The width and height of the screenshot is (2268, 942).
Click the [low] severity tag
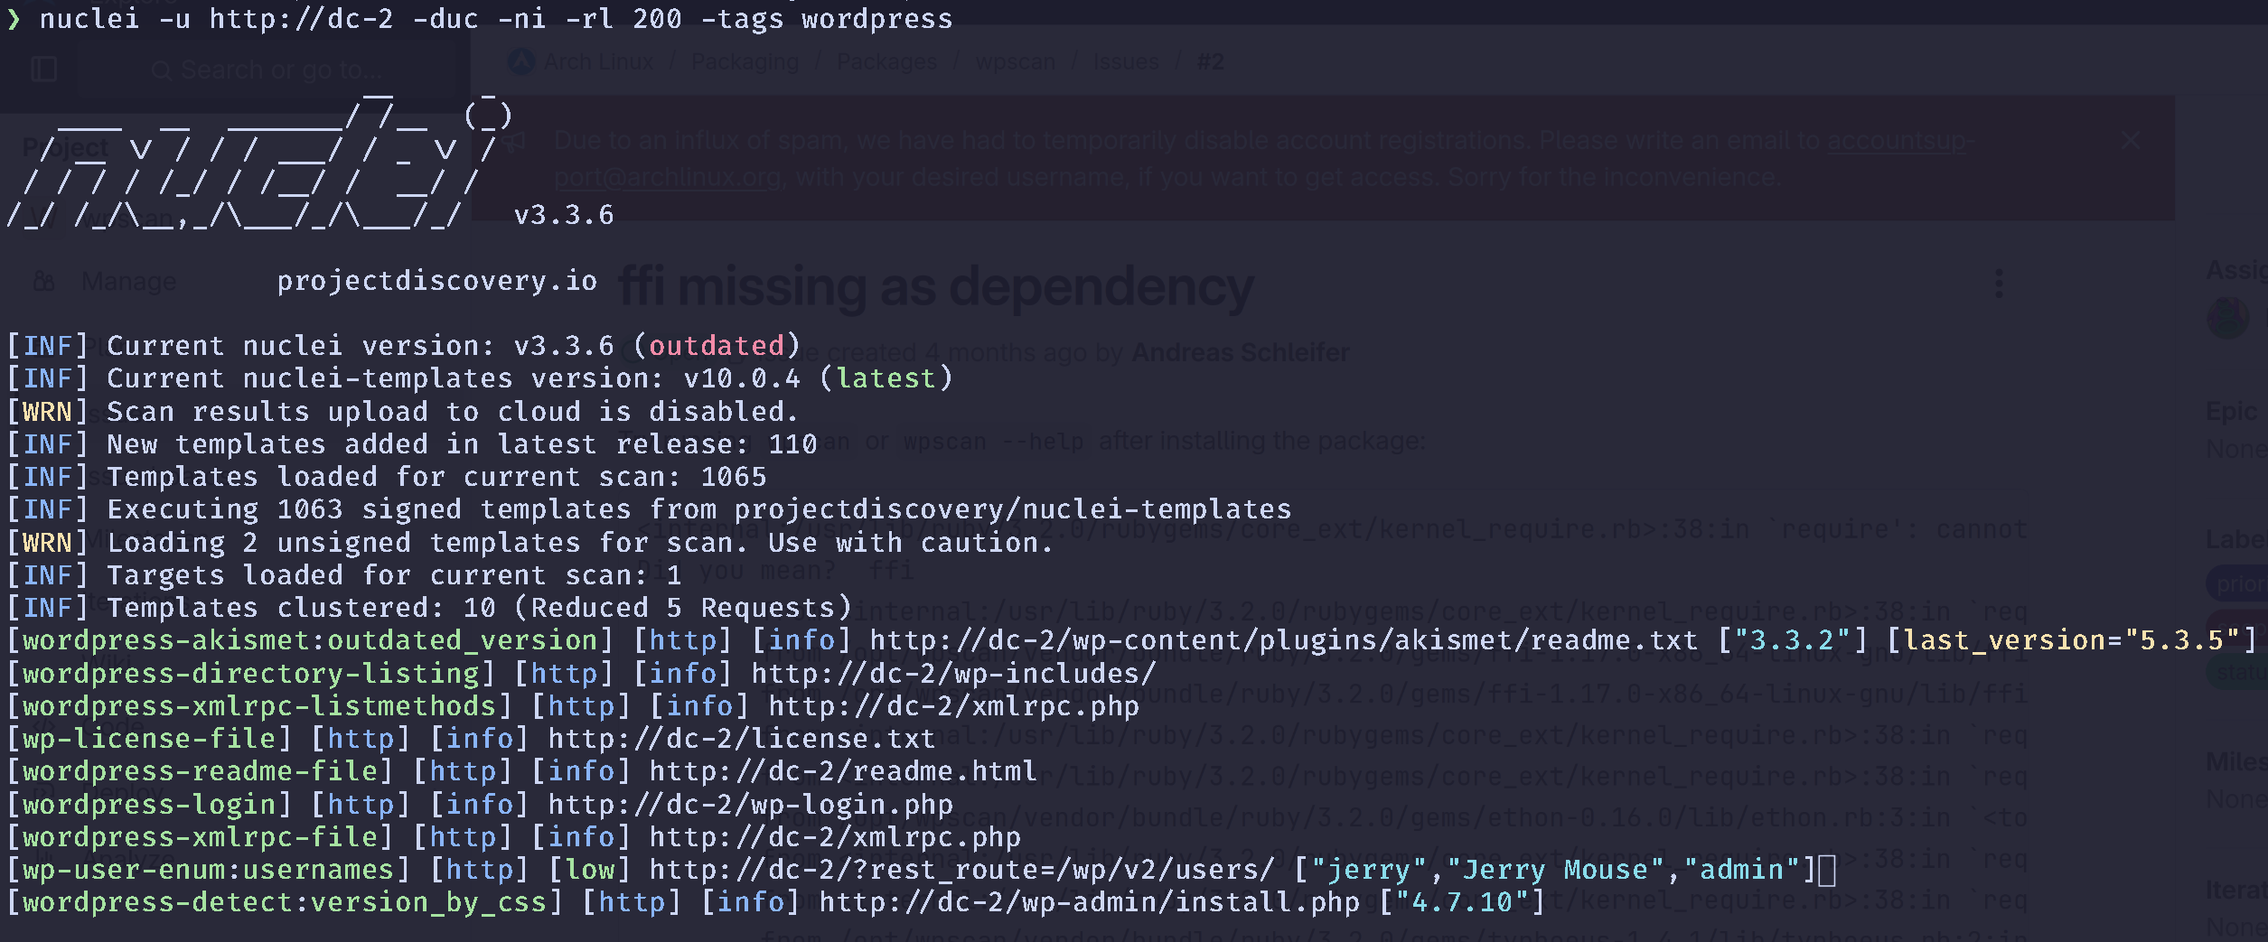[588, 870]
